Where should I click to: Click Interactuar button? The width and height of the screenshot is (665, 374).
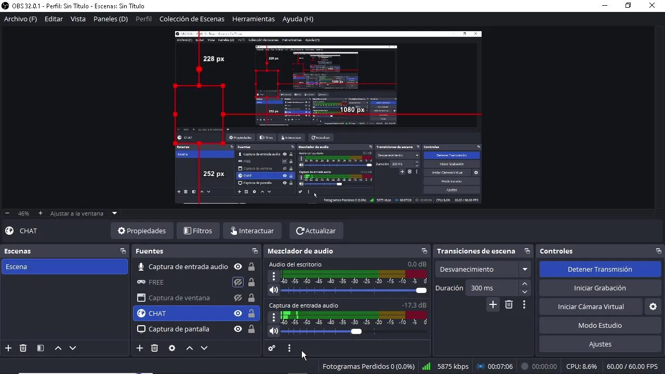[252, 231]
